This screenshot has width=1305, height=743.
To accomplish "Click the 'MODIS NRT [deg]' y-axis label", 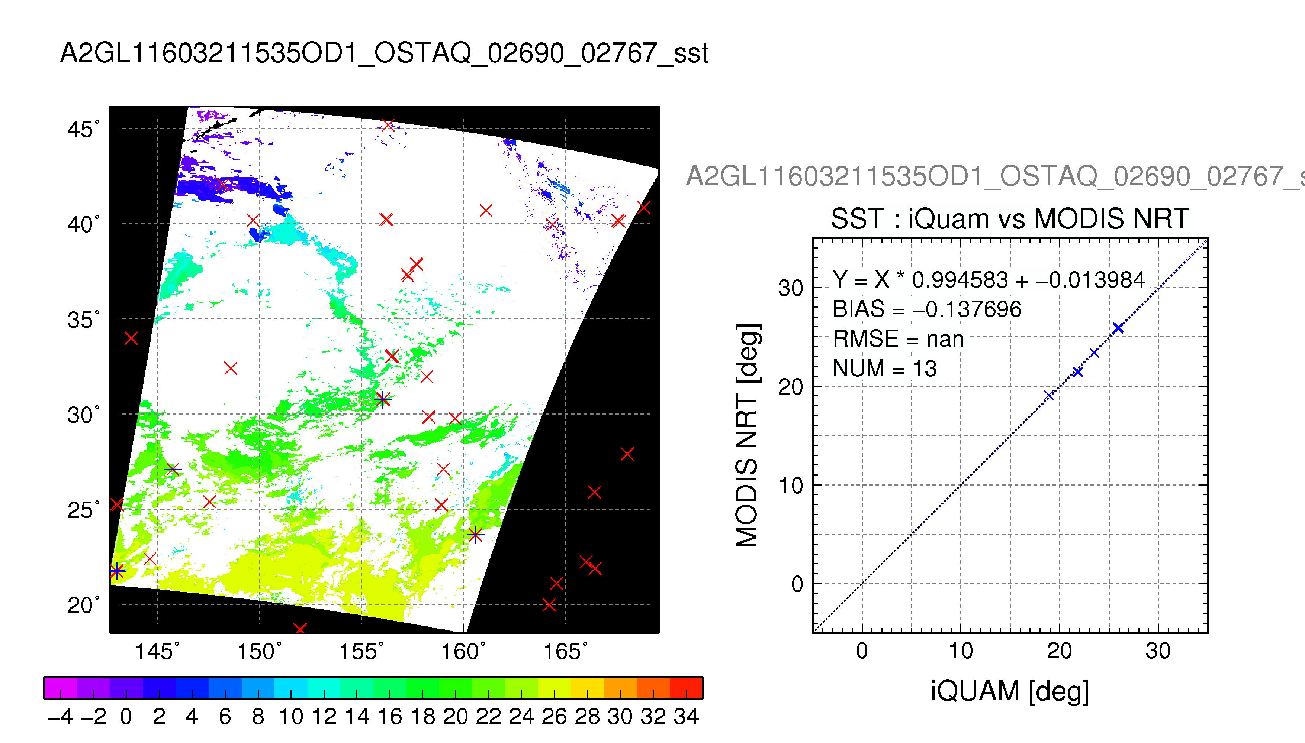I will click(x=748, y=435).
